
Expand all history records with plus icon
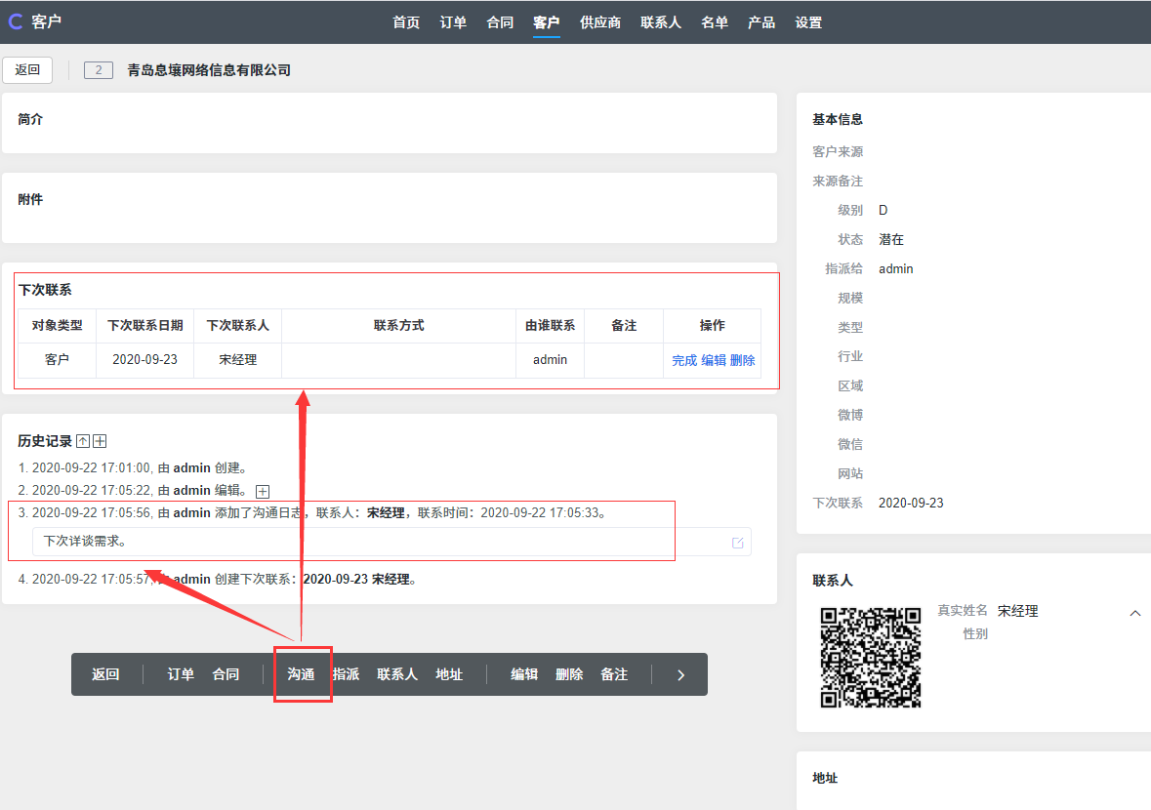click(100, 441)
